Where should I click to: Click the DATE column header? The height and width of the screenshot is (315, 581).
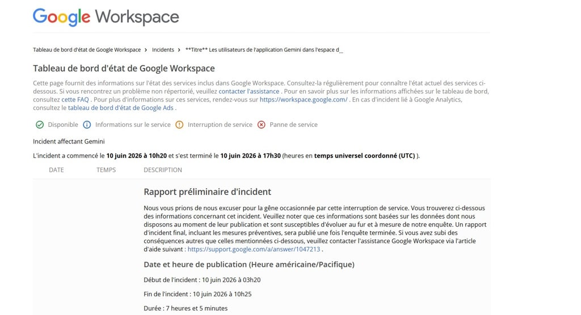tap(56, 170)
